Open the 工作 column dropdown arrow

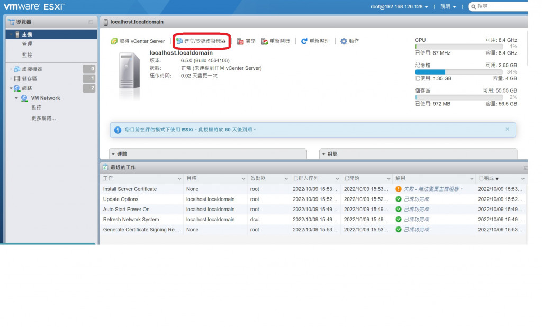[x=179, y=179]
